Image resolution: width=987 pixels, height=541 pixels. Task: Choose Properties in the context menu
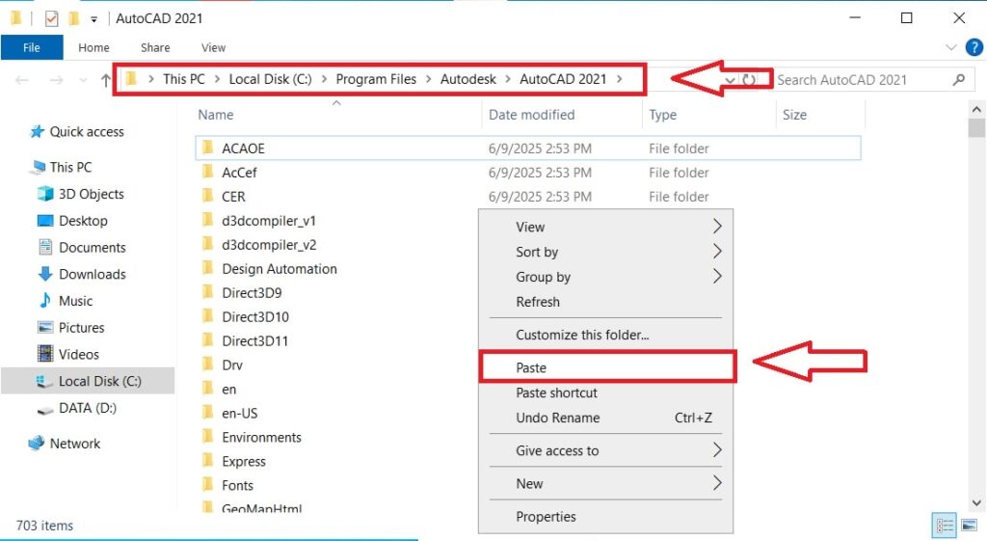click(x=605, y=517)
